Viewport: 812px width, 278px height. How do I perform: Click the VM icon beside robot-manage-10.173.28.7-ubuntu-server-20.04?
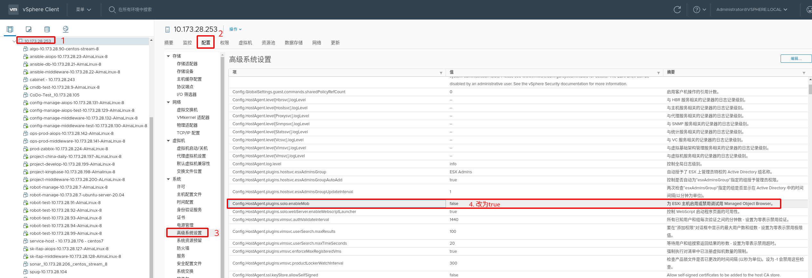pyautogui.click(x=26, y=195)
